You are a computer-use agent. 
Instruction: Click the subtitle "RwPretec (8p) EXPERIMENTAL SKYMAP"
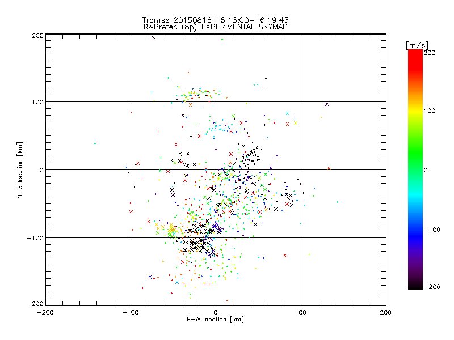click(x=216, y=27)
